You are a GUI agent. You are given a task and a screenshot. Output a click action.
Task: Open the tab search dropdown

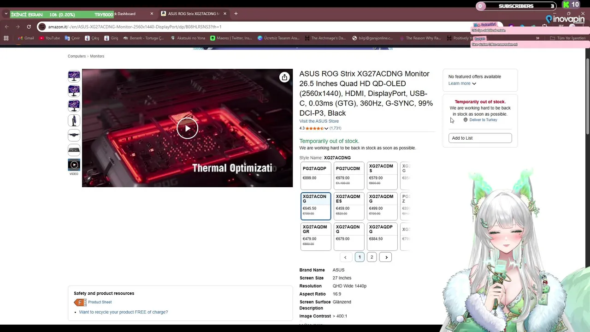click(x=6, y=14)
